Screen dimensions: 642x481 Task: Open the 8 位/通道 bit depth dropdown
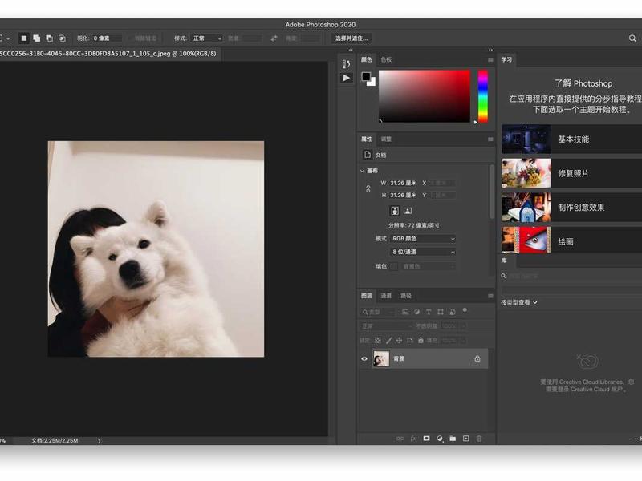click(423, 252)
